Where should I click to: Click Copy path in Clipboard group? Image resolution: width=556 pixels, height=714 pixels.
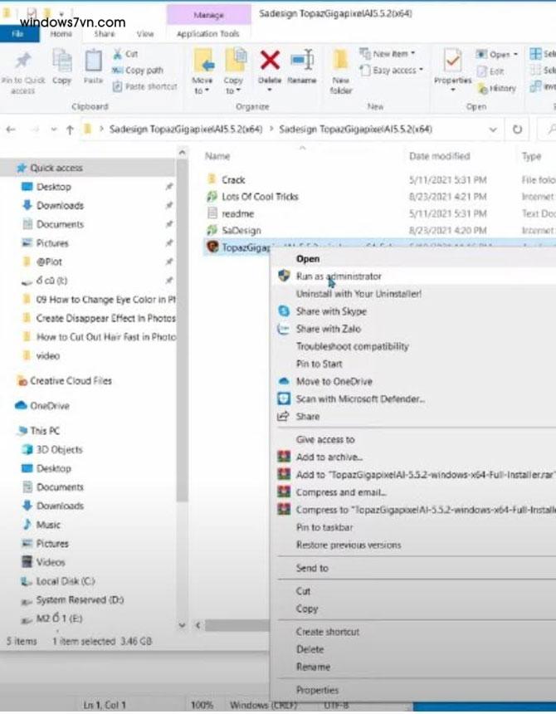143,71
